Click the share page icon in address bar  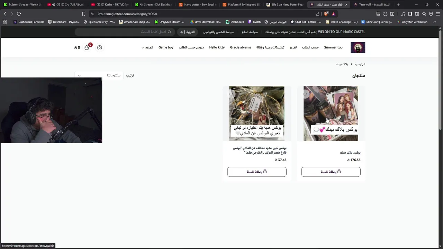(317, 14)
